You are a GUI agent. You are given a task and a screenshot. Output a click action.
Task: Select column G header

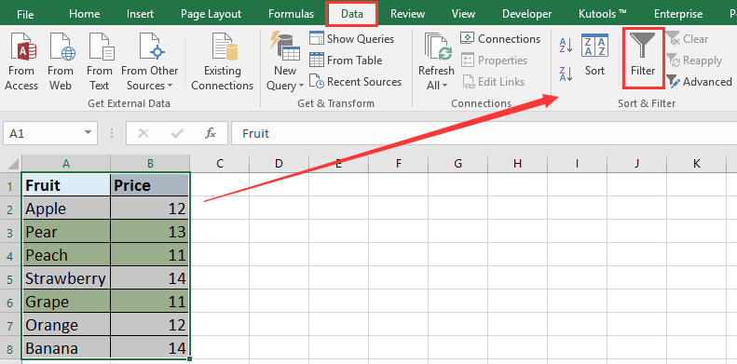(458, 164)
